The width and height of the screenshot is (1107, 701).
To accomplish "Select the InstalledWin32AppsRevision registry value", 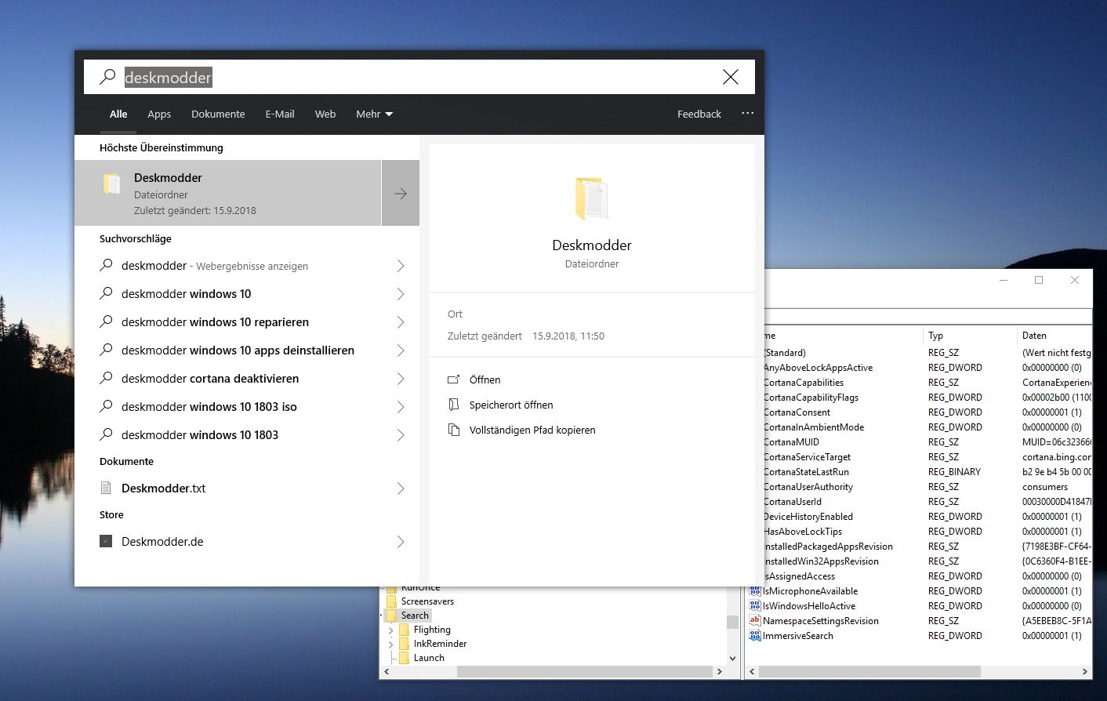I will pyautogui.click(x=821, y=561).
